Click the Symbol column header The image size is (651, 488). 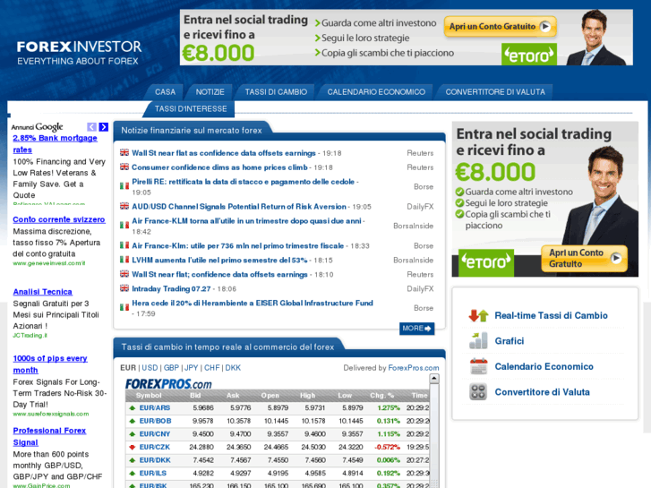coord(149,396)
